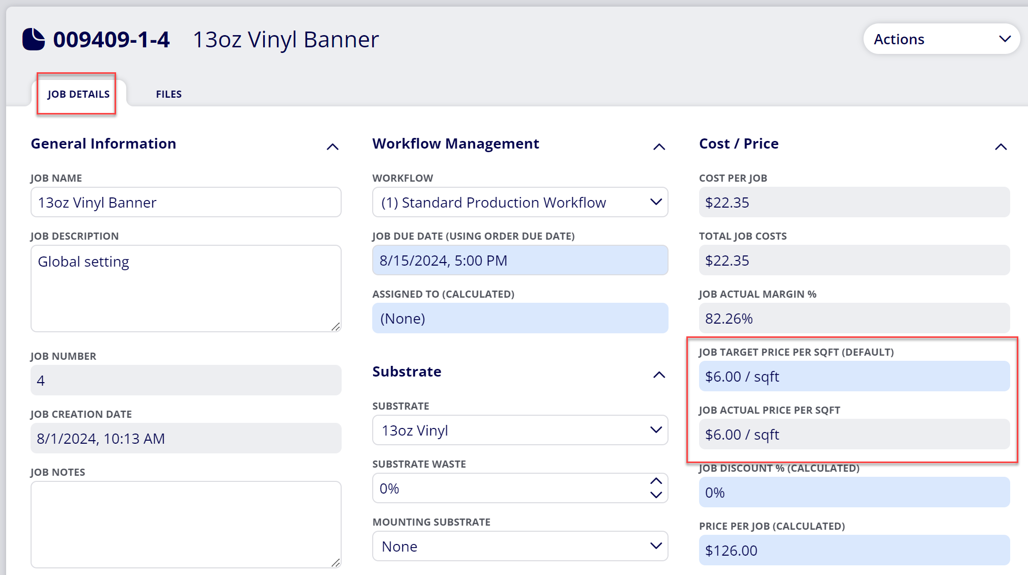Click the Job Target Price Per Sqft field
Screen dimensions: 1028x575
click(854, 376)
